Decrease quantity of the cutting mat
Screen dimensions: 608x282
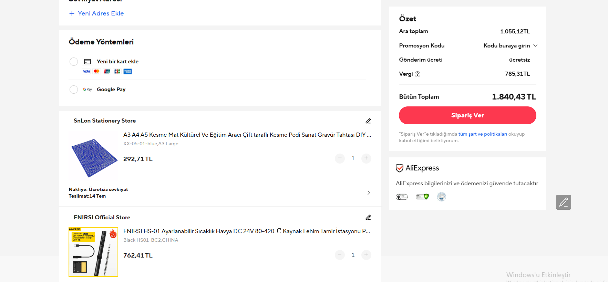[340, 158]
